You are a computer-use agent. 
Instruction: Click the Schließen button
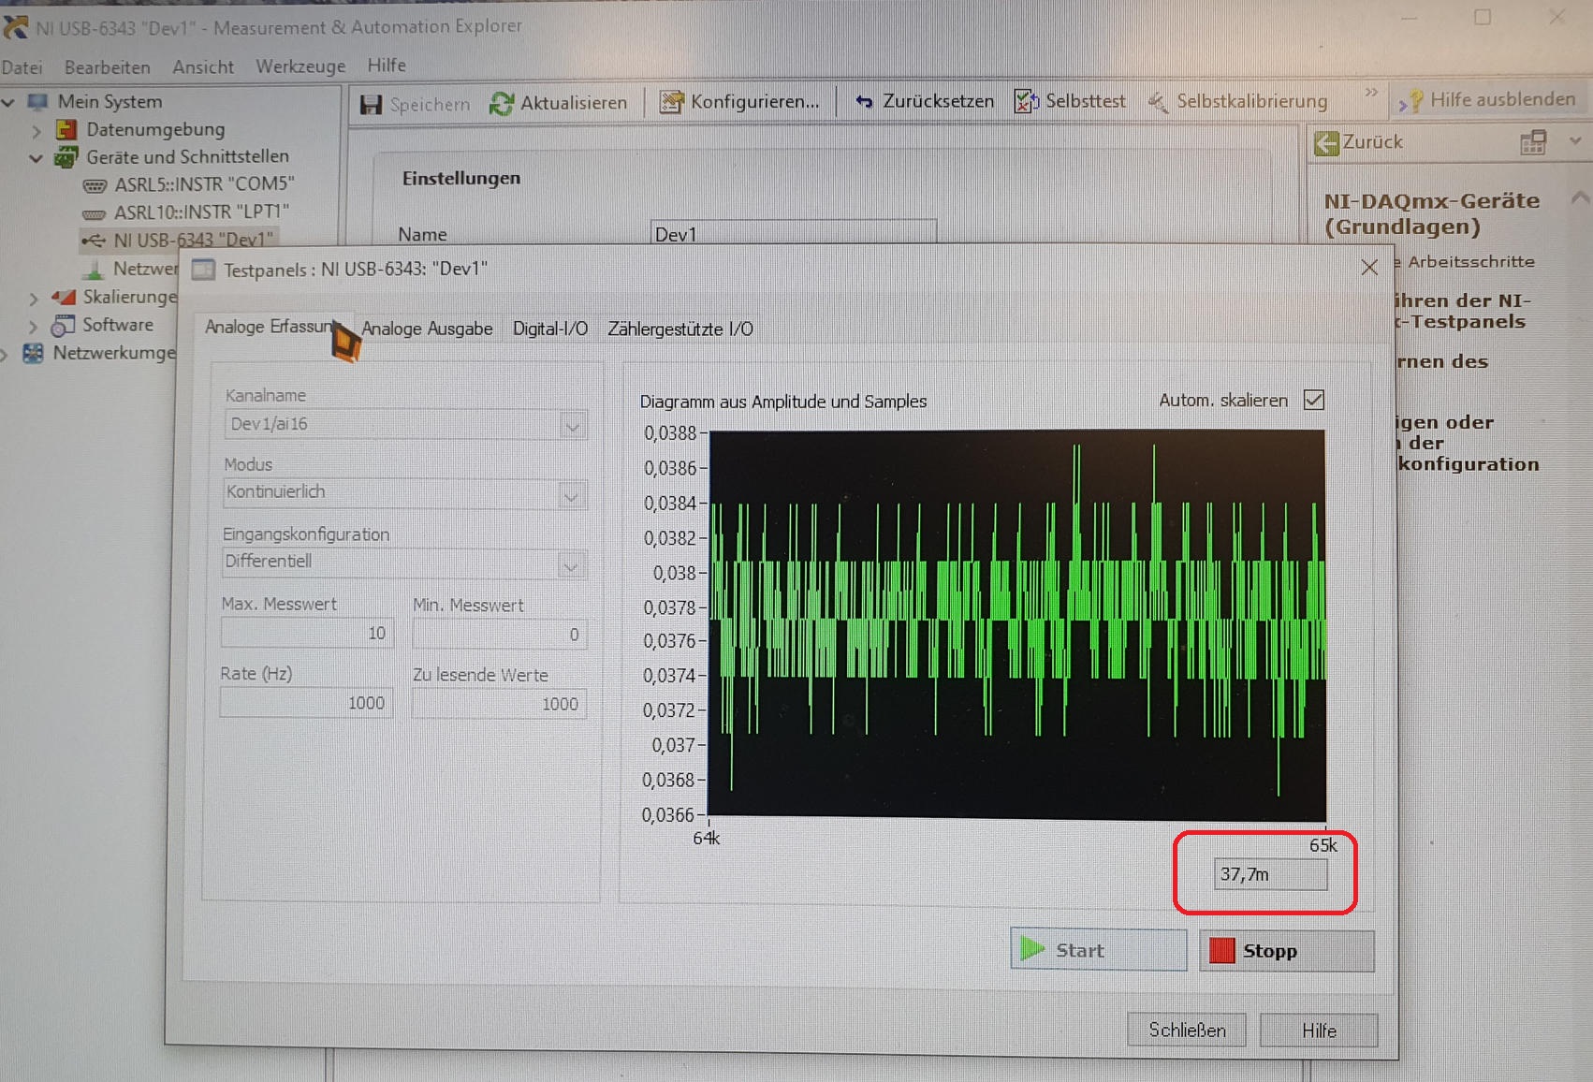[1187, 1030]
